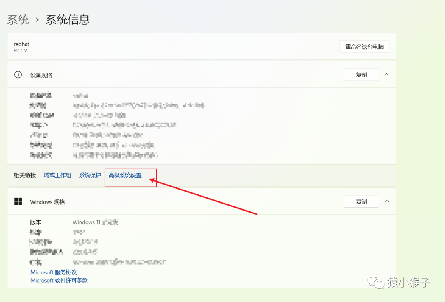Select the computer name redhat at top

(x=21, y=44)
